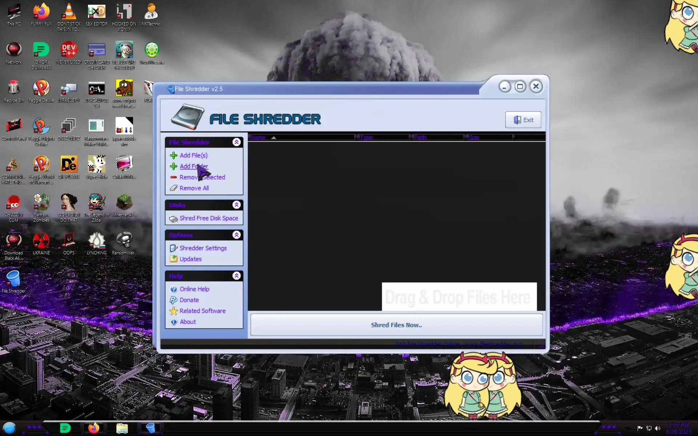This screenshot has width=698, height=436.
Task: Click the red minus Remove Selected icon
Action: pyautogui.click(x=173, y=177)
